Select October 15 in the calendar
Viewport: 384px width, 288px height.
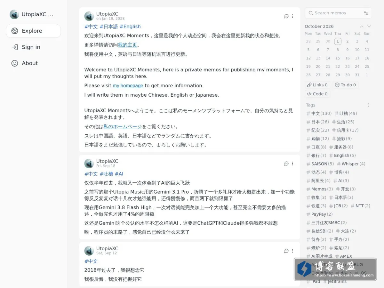(338, 58)
